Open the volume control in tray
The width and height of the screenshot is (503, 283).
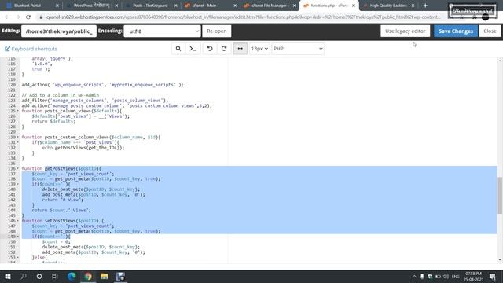point(446,276)
